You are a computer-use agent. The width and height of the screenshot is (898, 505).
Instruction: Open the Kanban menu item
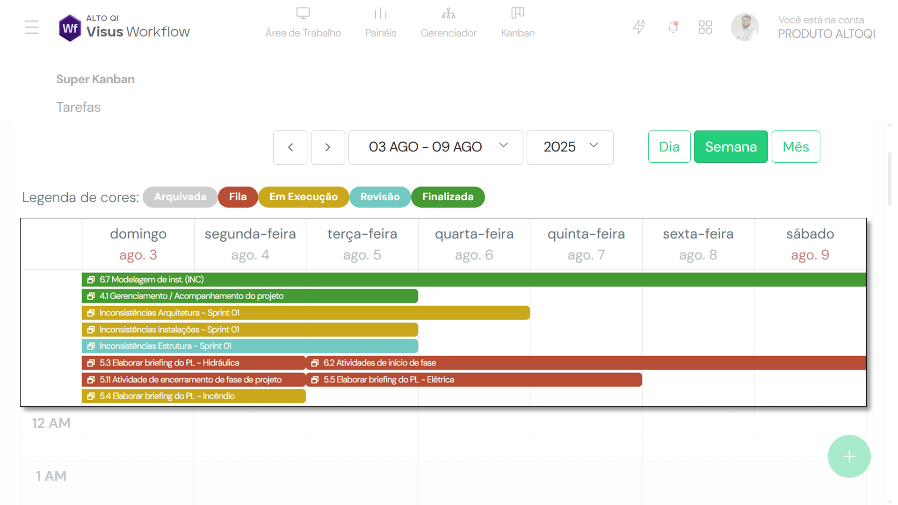[517, 22]
